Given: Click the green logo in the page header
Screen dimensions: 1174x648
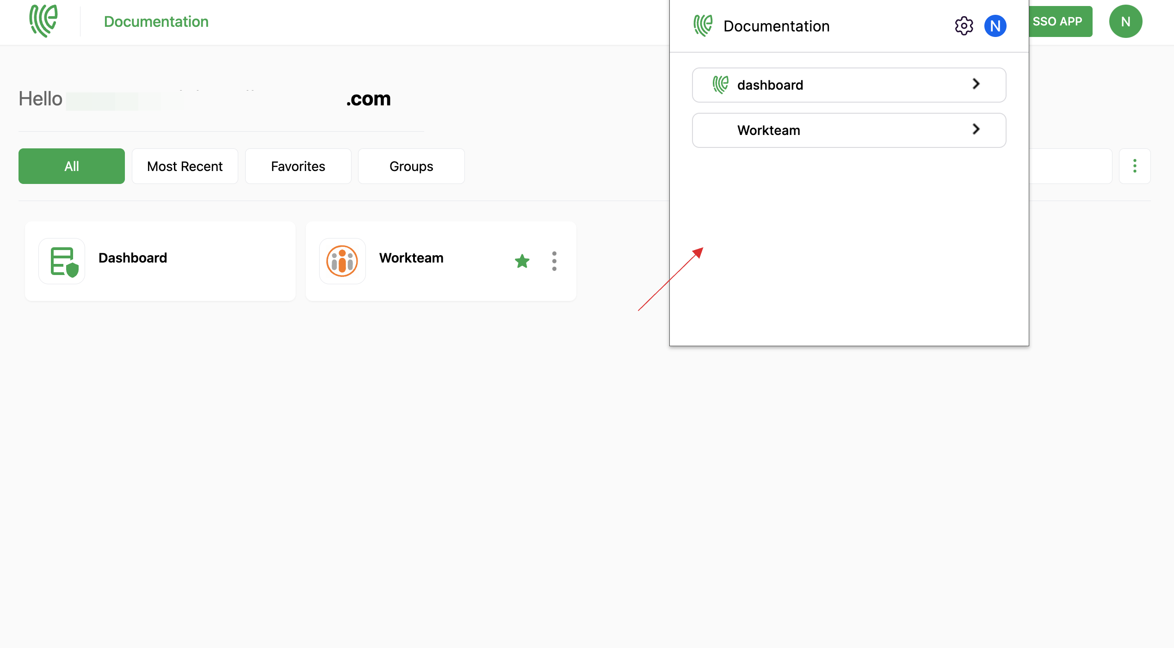Looking at the screenshot, I should click(43, 21).
